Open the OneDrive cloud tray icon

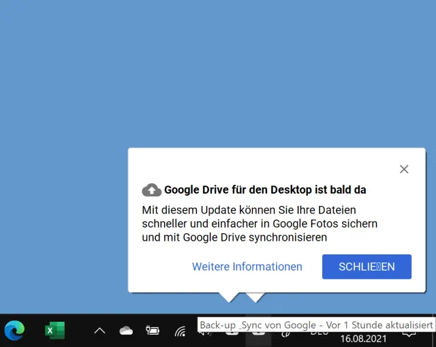point(126,331)
